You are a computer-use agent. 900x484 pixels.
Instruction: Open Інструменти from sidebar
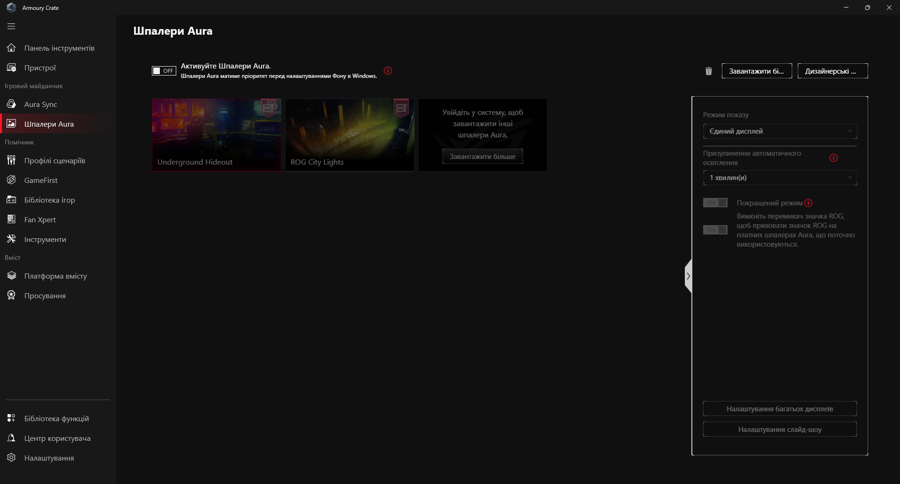coord(58,239)
